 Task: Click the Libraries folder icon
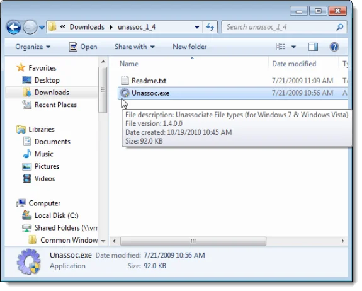click(x=21, y=129)
